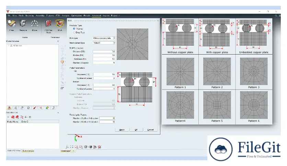The width and height of the screenshot is (287, 166).
Task: Click the BGA tool icon in Electronics
Action: 60,24
